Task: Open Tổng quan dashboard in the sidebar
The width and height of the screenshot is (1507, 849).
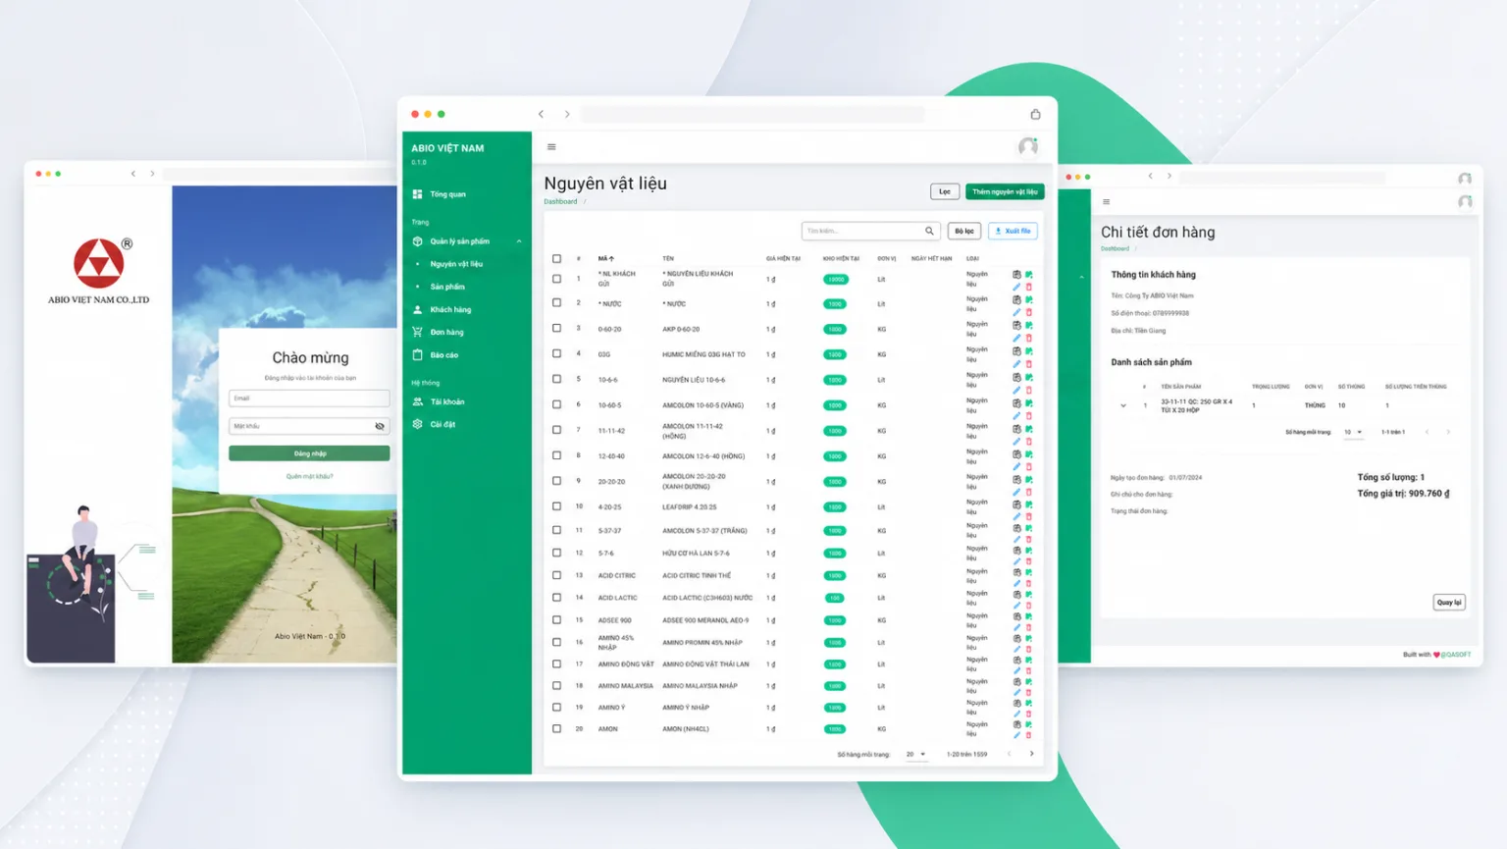Action: 440,194
